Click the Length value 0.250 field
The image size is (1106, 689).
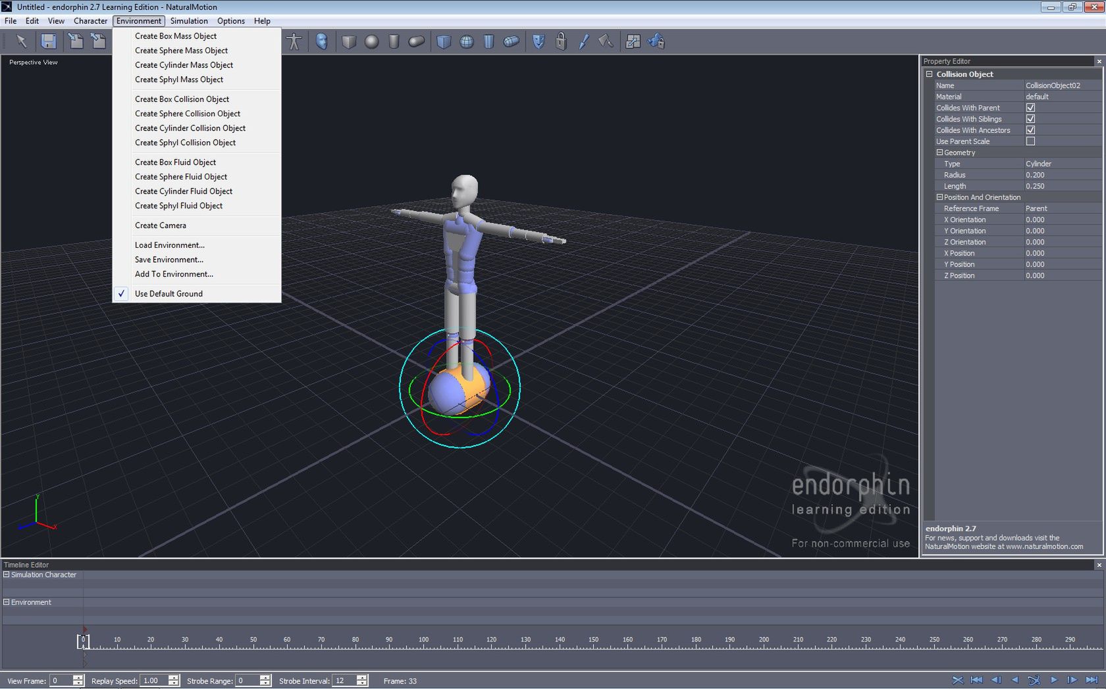pos(1063,186)
